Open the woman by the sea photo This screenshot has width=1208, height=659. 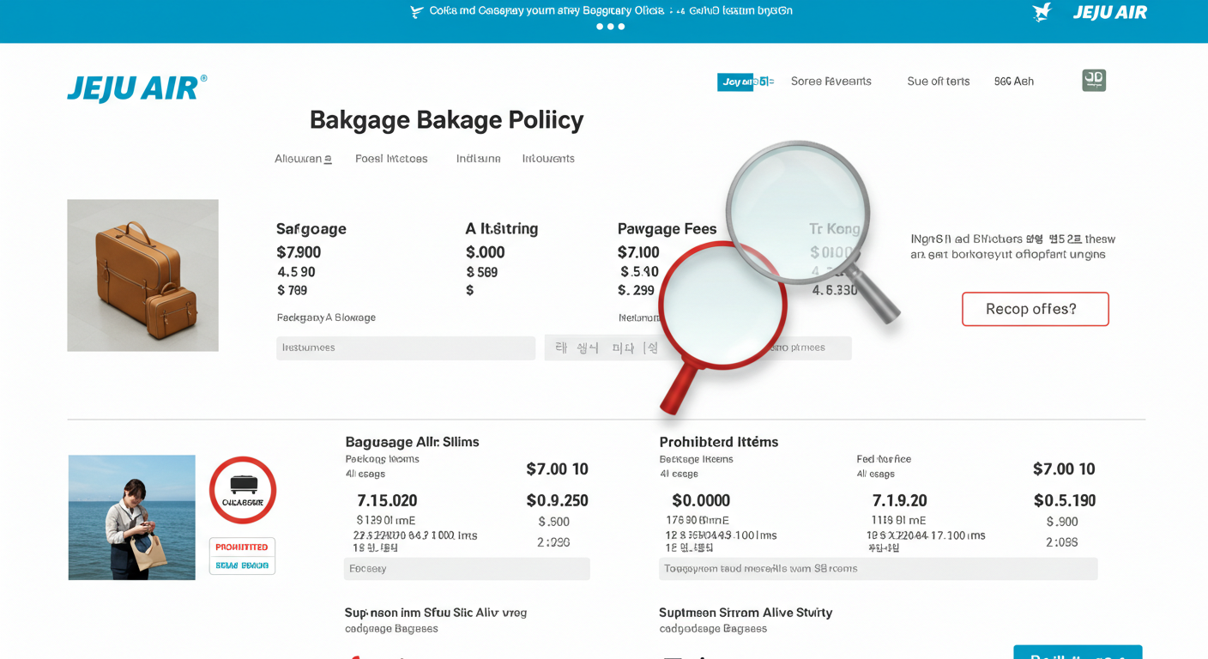click(x=132, y=517)
